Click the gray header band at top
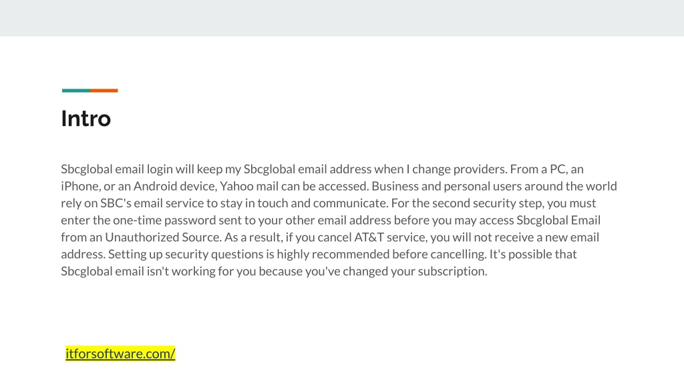Screen dimensions: 684x384 pyautogui.click(x=342, y=18)
